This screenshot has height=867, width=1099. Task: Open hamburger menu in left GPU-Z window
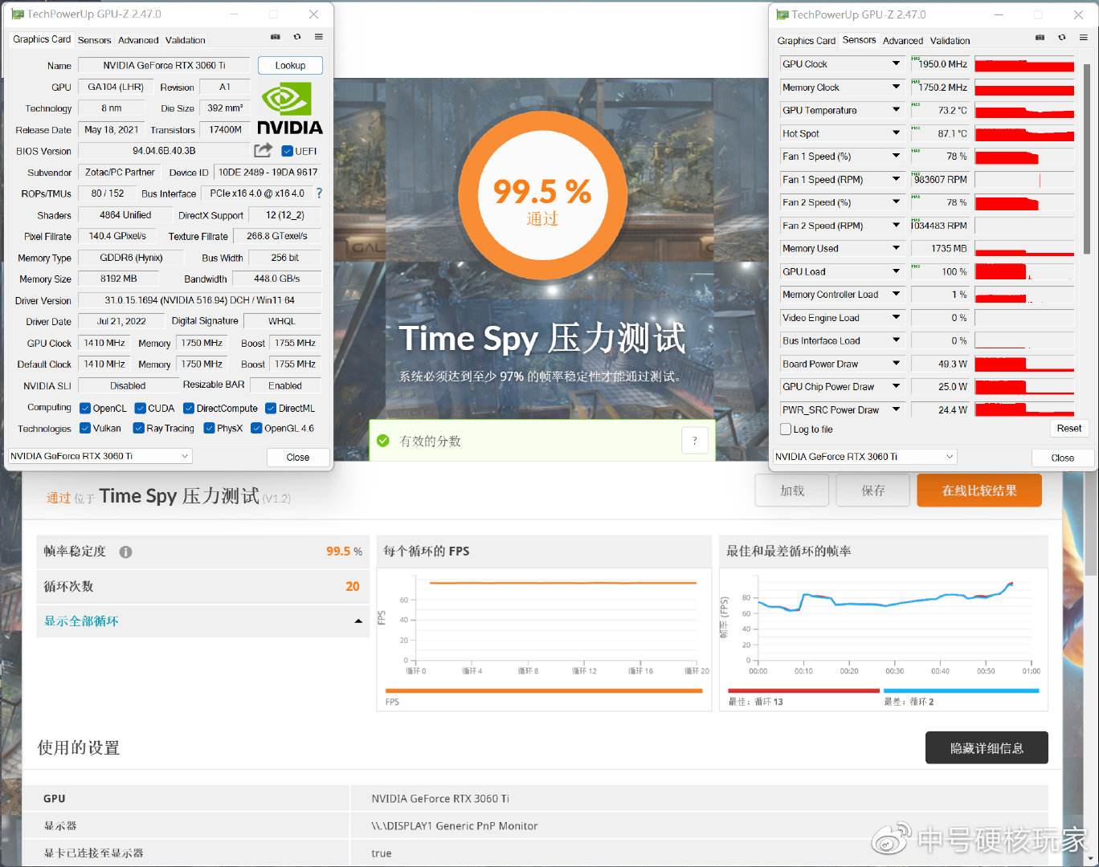pyautogui.click(x=319, y=37)
